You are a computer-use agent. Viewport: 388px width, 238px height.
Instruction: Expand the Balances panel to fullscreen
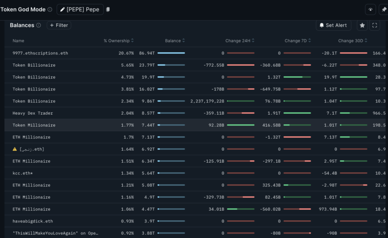pyautogui.click(x=374, y=26)
